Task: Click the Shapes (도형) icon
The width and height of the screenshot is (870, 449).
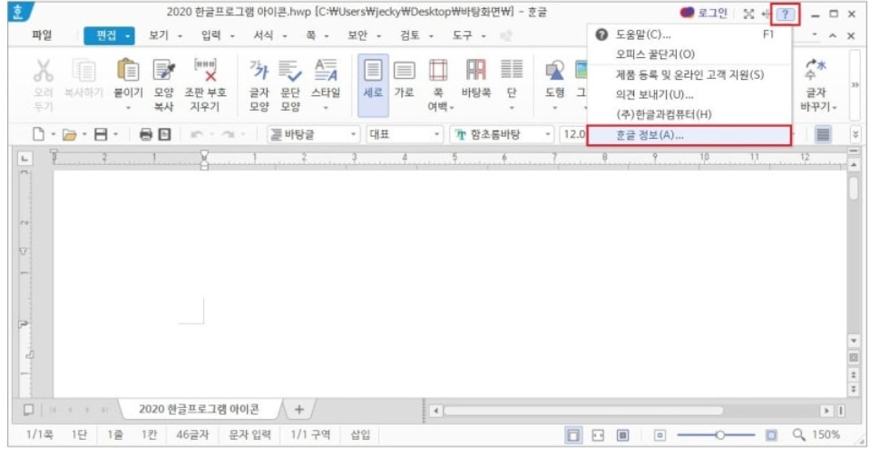Action: [x=555, y=70]
